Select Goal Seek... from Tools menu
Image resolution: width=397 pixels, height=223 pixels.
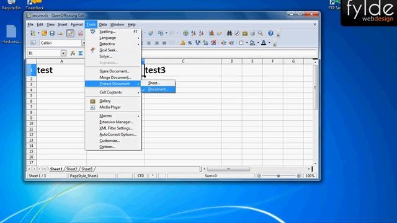(x=113, y=50)
